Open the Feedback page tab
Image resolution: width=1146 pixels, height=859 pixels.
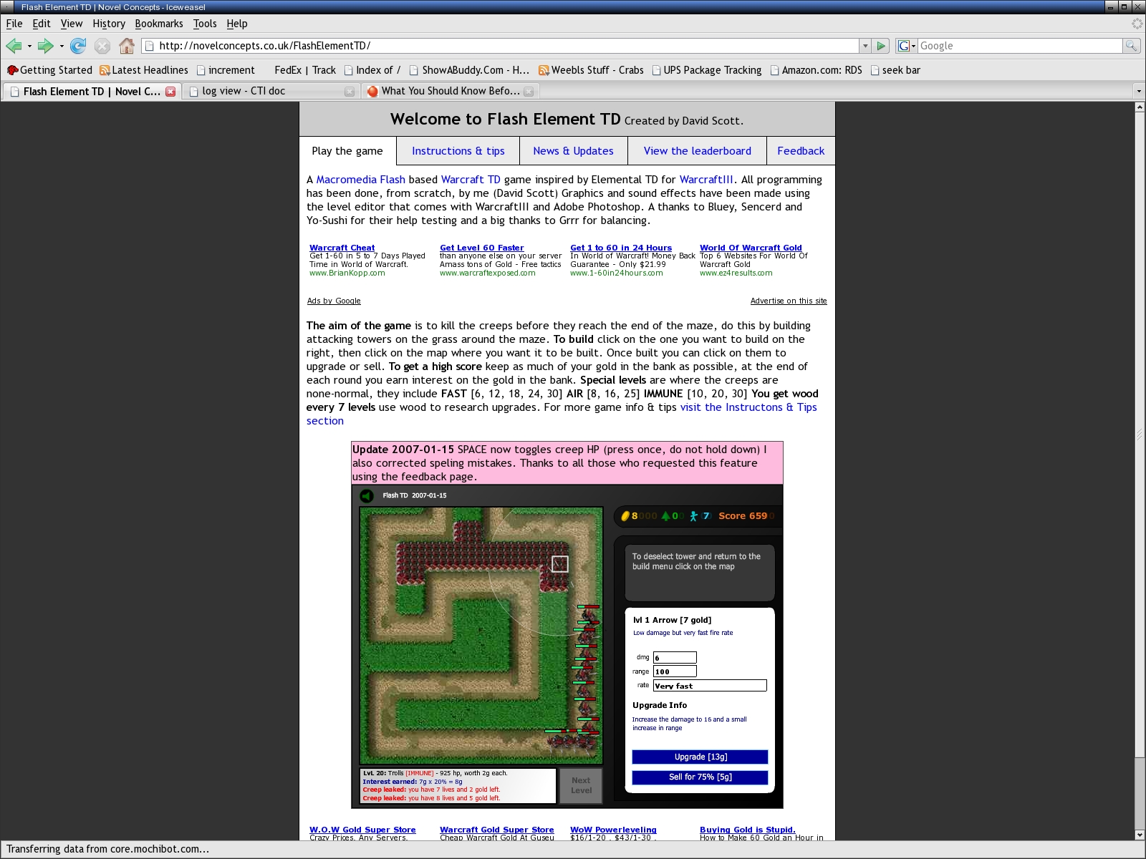[801, 151]
